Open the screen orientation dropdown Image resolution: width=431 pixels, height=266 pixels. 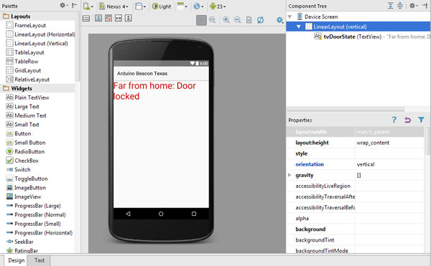click(141, 6)
